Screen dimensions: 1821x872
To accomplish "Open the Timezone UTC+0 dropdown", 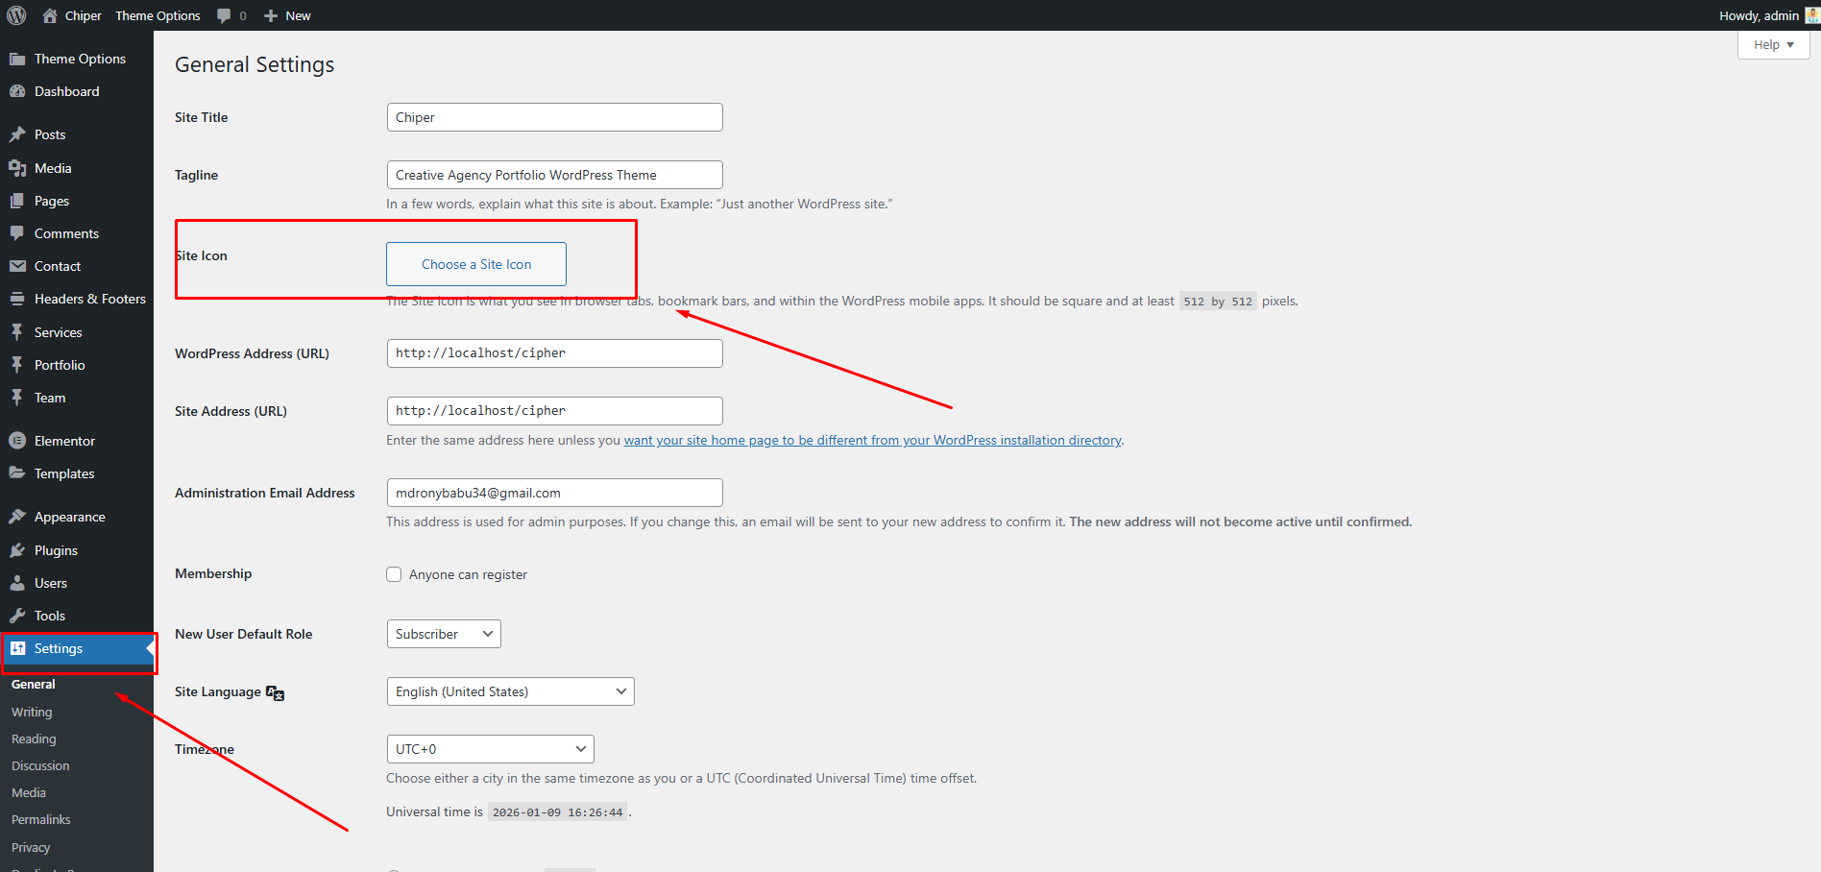I will click(x=490, y=749).
